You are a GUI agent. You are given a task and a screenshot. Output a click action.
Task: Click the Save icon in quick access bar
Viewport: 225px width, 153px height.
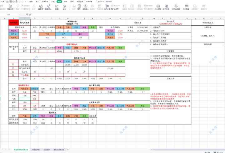(x=7, y=2)
